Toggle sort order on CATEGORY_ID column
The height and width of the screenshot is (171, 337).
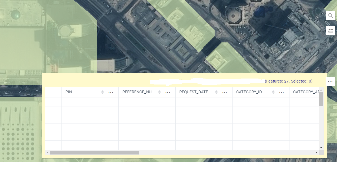coord(273,92)
